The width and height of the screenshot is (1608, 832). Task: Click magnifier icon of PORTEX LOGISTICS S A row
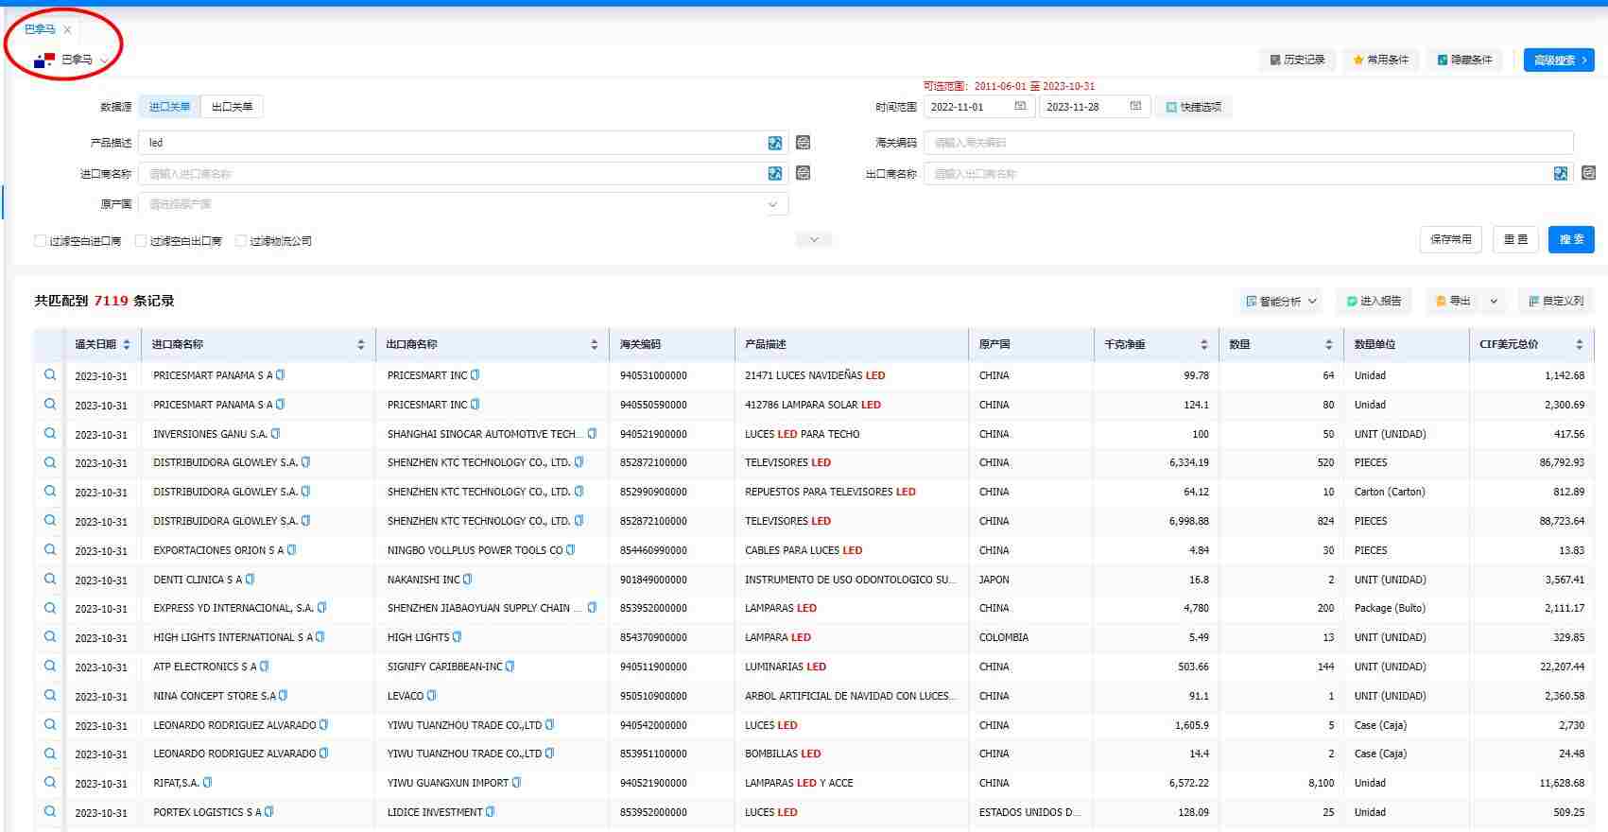[49, 812]
